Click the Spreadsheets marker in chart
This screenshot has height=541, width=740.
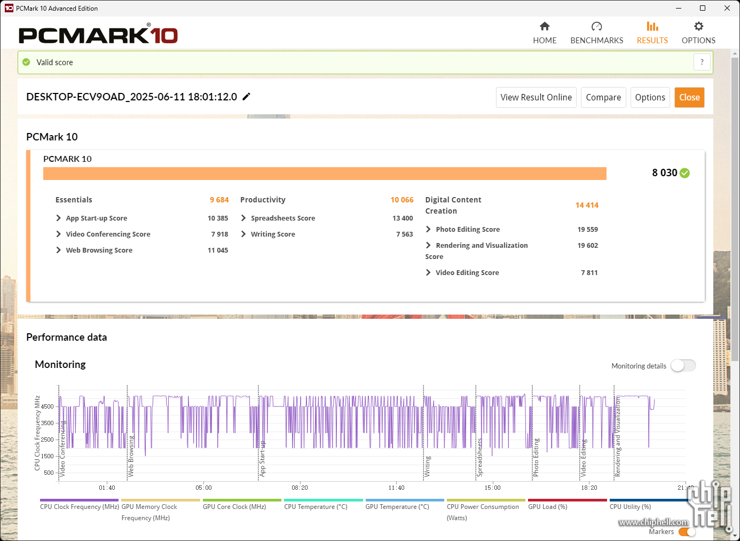[479, 458]
